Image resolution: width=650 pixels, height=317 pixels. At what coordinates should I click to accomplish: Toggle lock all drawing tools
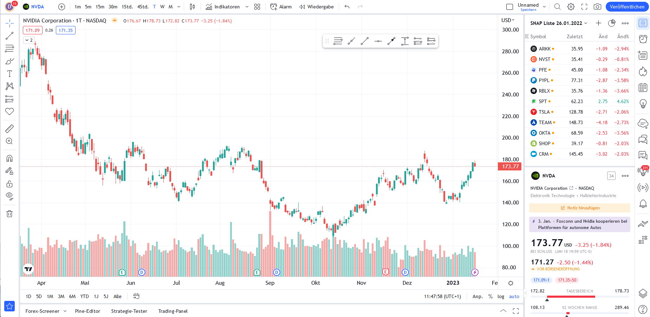(9, 184)
